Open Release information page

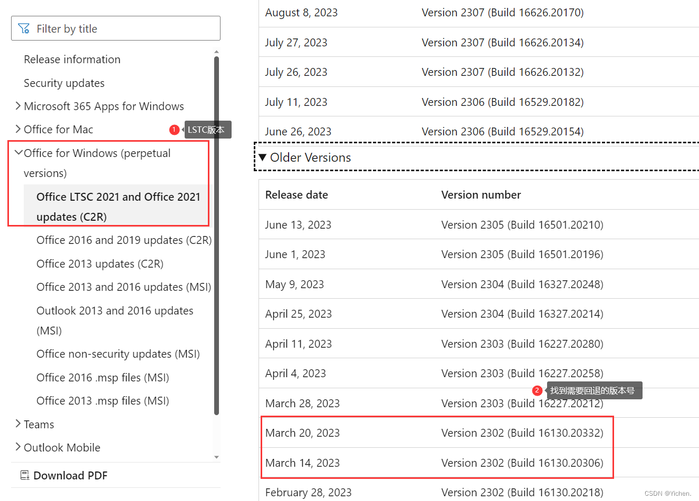pyautogui.click(x=72, y=60)
